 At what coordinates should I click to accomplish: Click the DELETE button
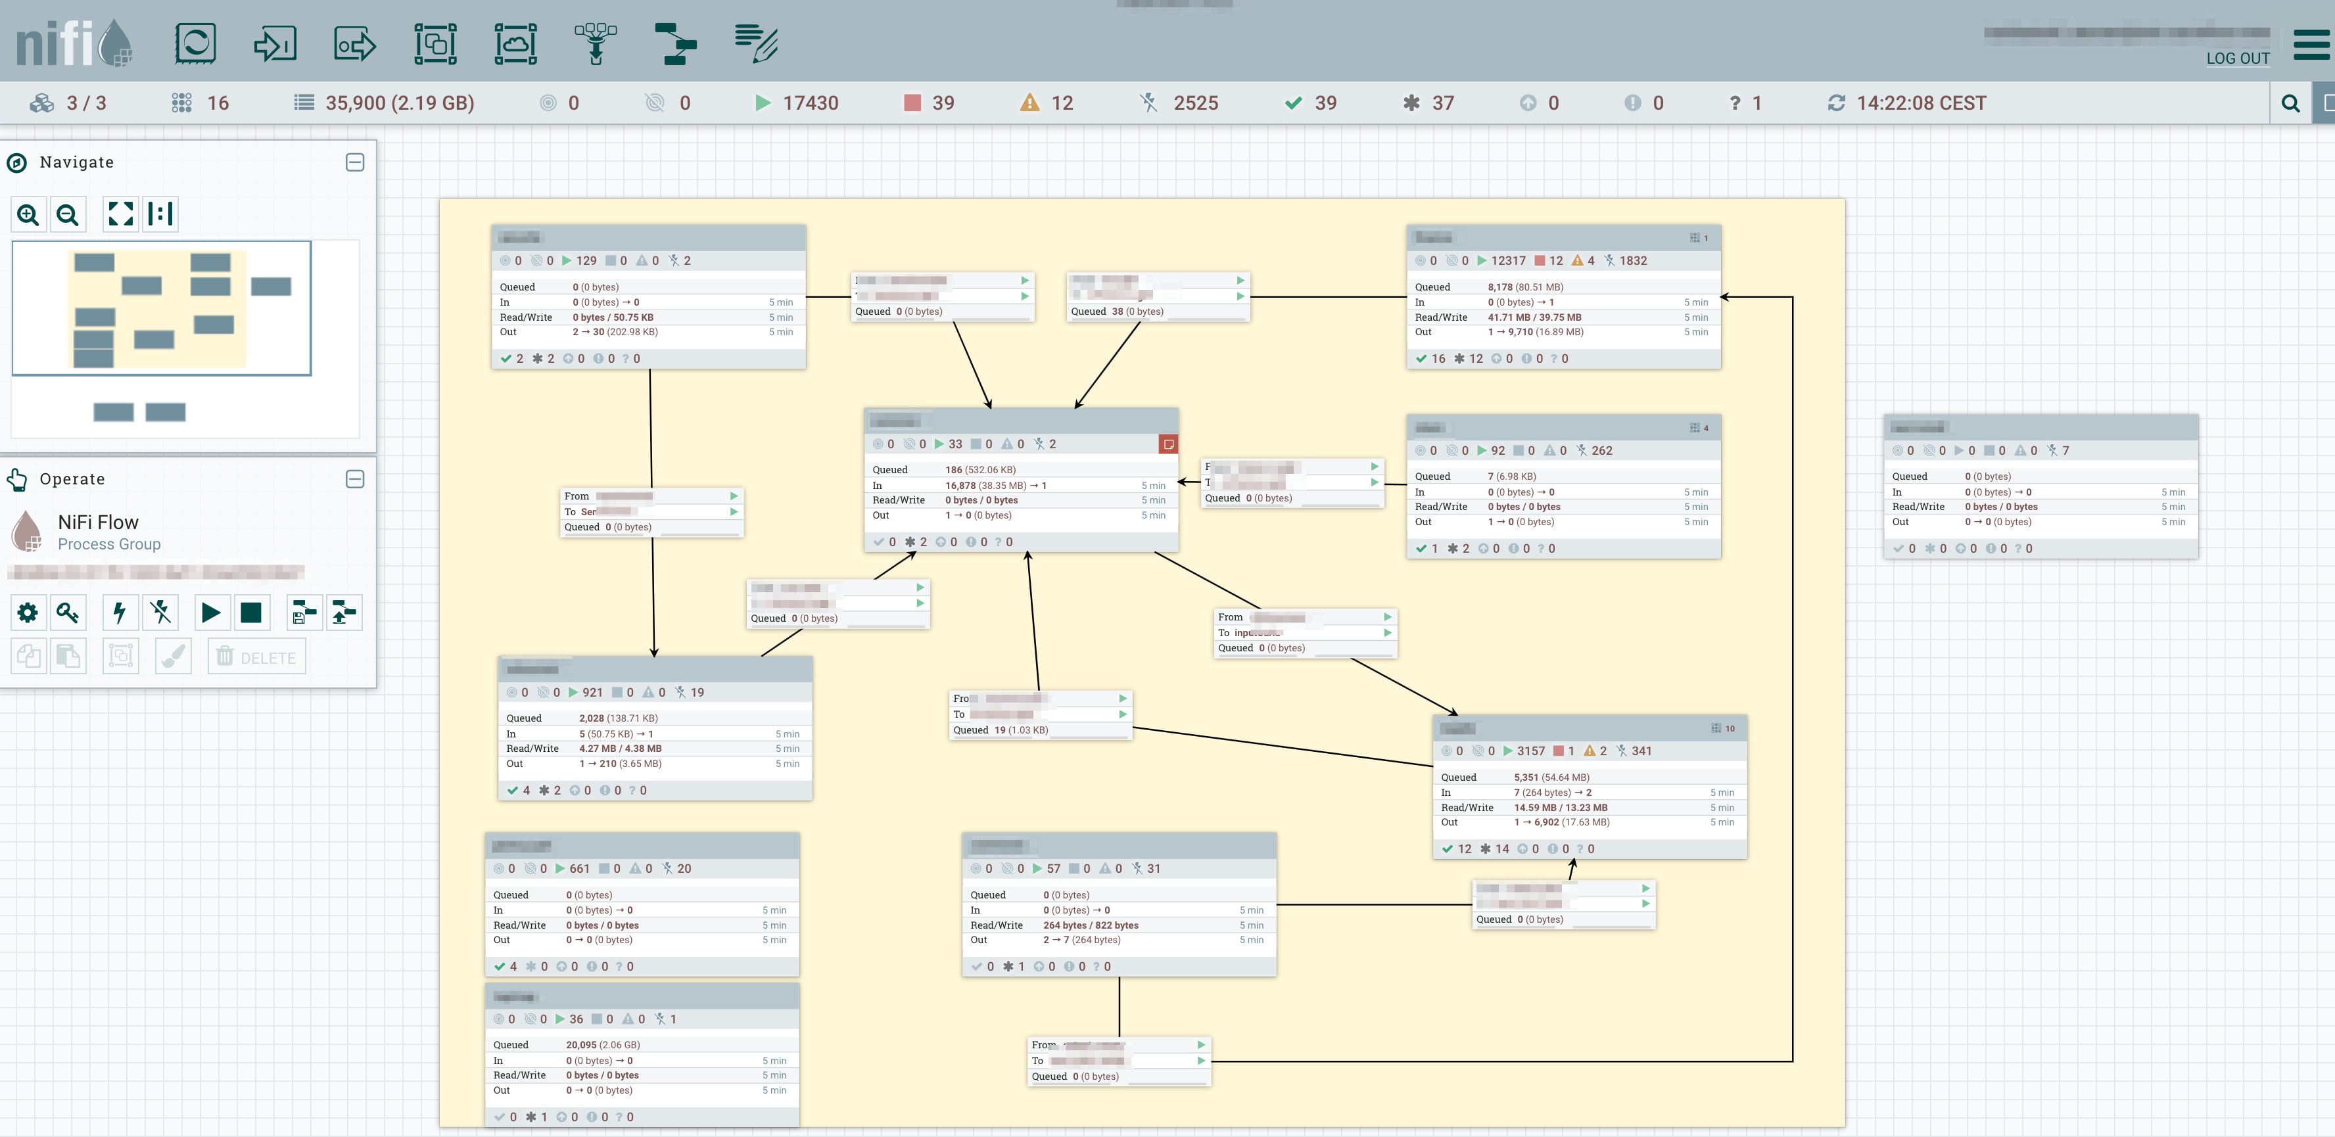pyautogui.click(x=256, y=656)
